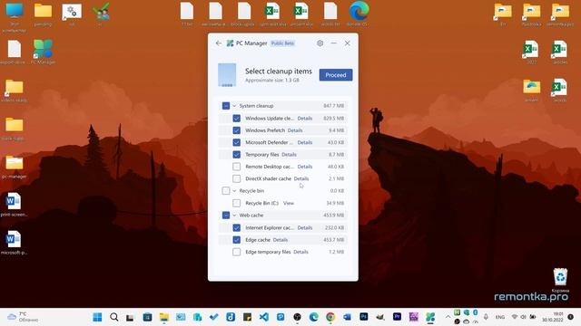Screen dimensions: 581x326
Task: Select the PC Manager desktop shortcut
Action: [x=43, y=52]
